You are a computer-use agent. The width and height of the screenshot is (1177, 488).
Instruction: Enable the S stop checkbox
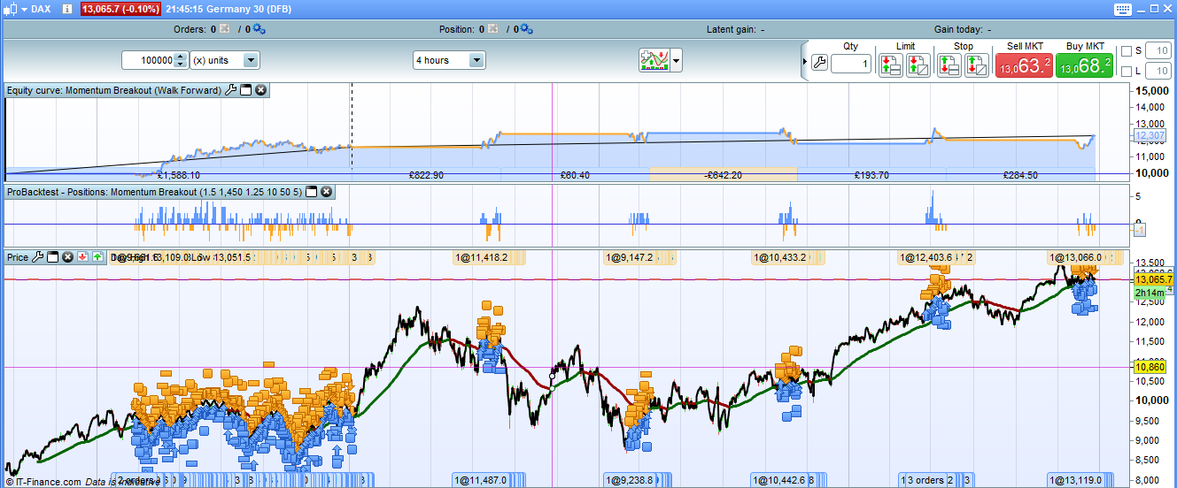click(x=1126, y=51)
